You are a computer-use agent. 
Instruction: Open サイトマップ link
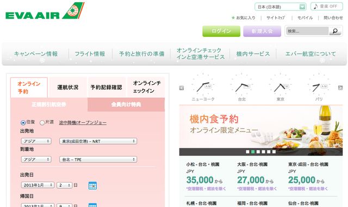pos(276,18)
